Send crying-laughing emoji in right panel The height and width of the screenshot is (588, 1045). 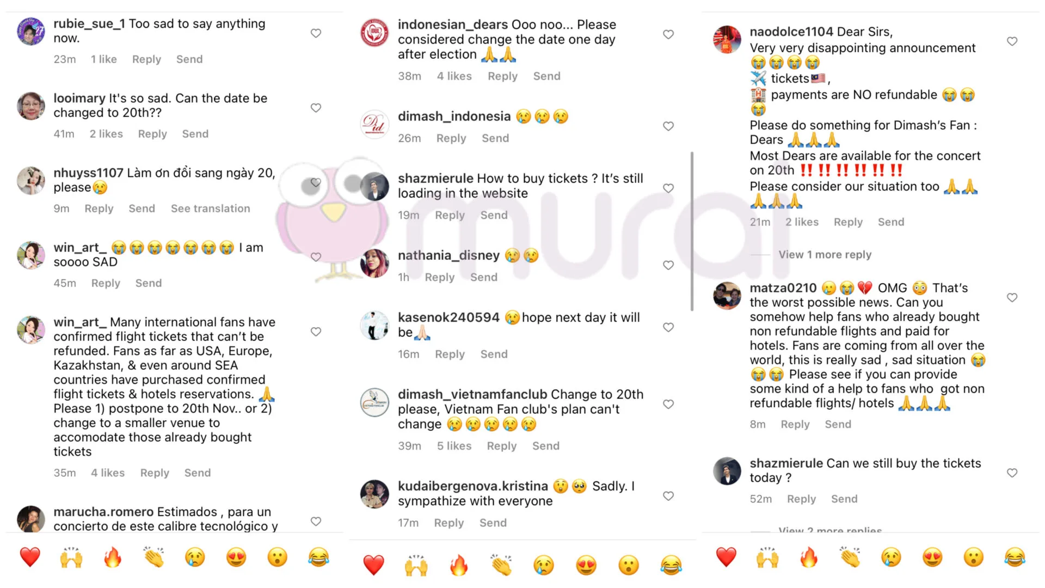tap(1015, 557)
